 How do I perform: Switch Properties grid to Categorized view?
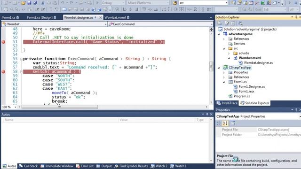click(x=219, y=123)
